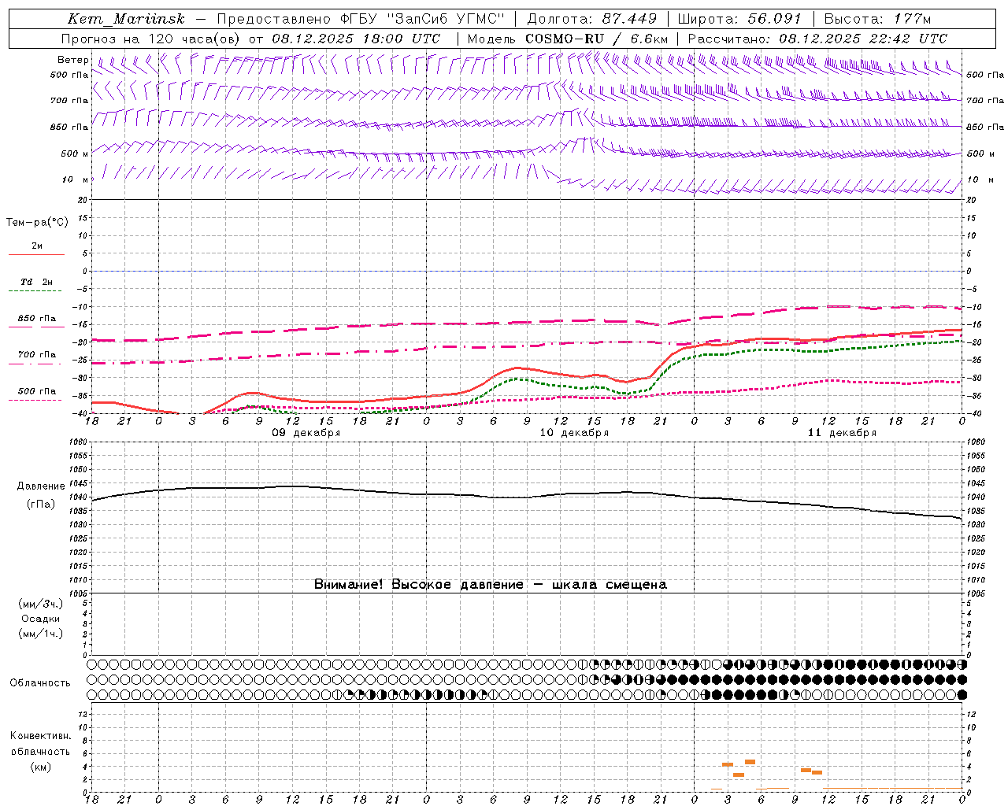Click the 700 гПа temperature legend entry
Image resolution: width=1008 pixels, height=806 pixels.
point(36,355)
